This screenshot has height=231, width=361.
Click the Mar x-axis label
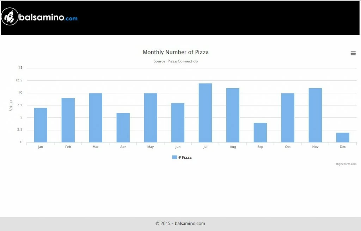pyautogui.click(x=96, y=147)
